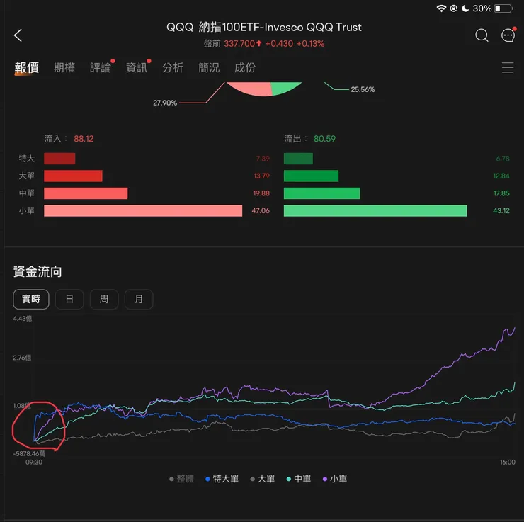Toggle the 小單 series in legend
This screenshot has height=522, width=524.
(335, 479)
